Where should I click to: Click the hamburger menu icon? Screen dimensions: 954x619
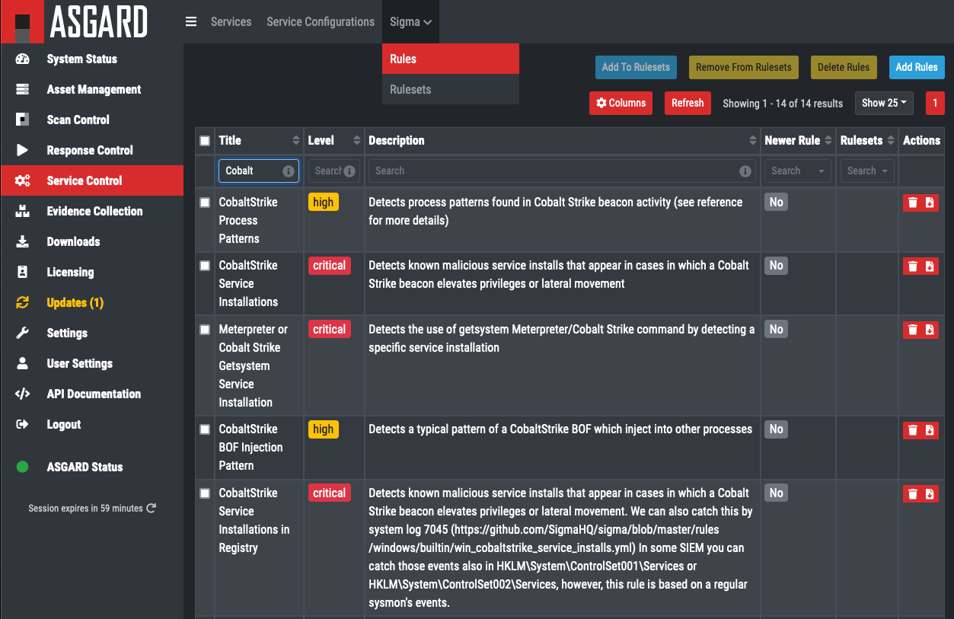[191, 22]
